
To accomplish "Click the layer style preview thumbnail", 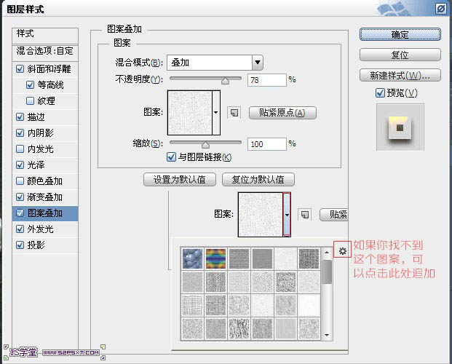I will pos(400,129).
